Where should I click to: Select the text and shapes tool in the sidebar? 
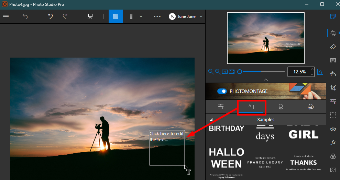(333, 33)
